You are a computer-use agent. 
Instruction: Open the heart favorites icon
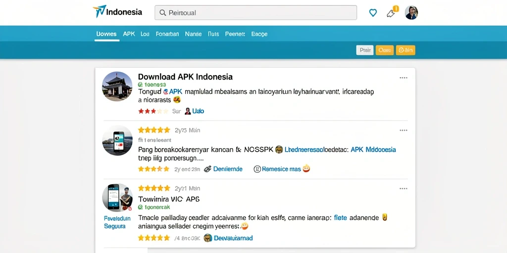click(373, 13)
